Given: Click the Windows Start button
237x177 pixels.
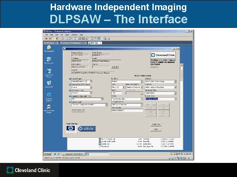Looking at the screenshot, I should [47, 154].
